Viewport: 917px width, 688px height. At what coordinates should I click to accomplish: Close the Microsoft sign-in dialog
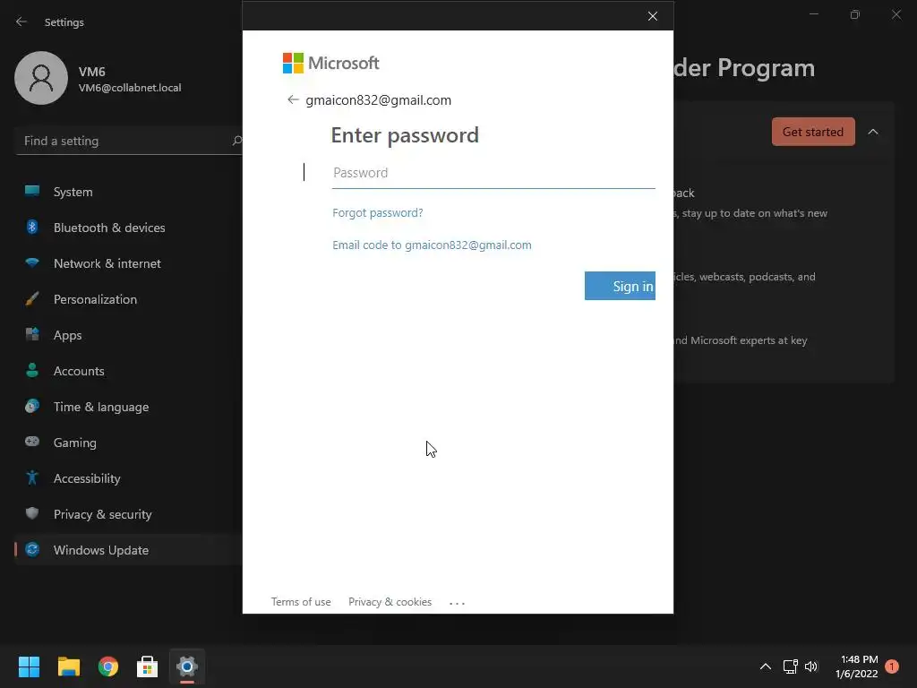click(653, 16)
